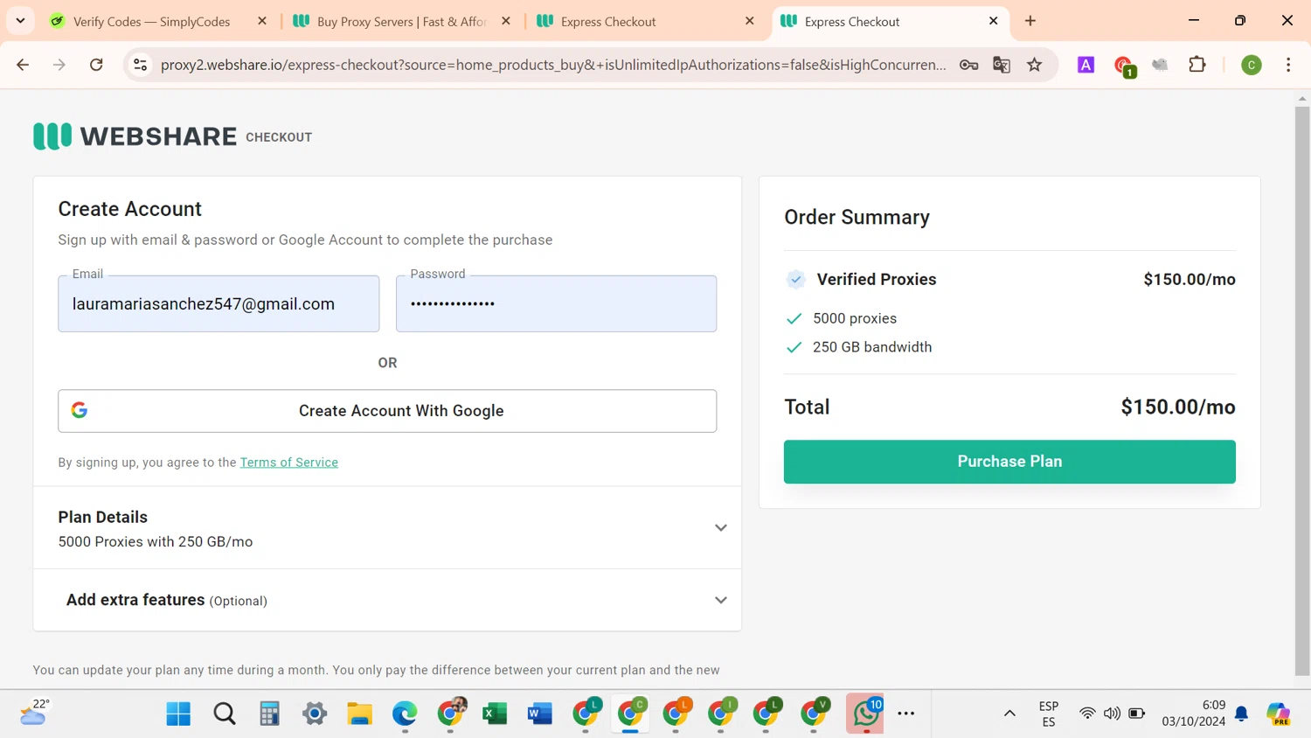This screenshot has width=1311, height=738.
Task: Open the purple A extension
Action: [1086, 65]
